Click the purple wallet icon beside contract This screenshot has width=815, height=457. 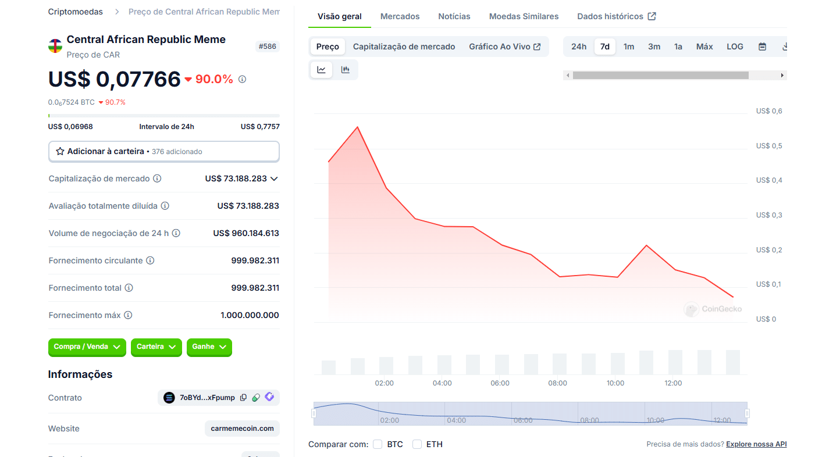(269, 397)
